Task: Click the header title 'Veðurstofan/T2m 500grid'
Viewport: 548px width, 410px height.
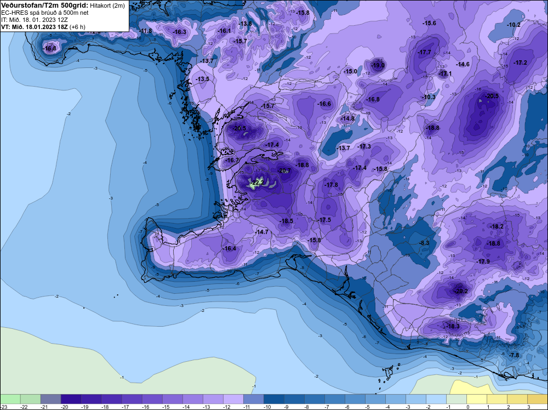Action: [45, 5]
